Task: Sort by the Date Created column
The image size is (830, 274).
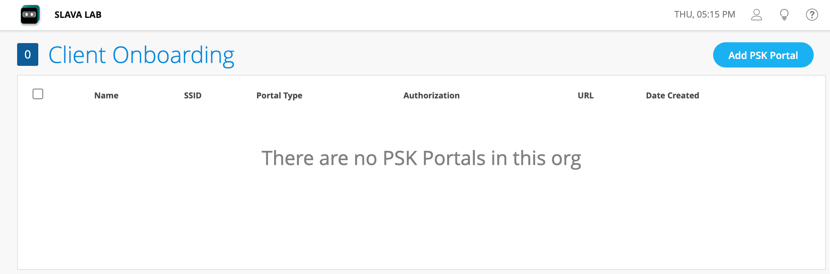Action: 672,96
